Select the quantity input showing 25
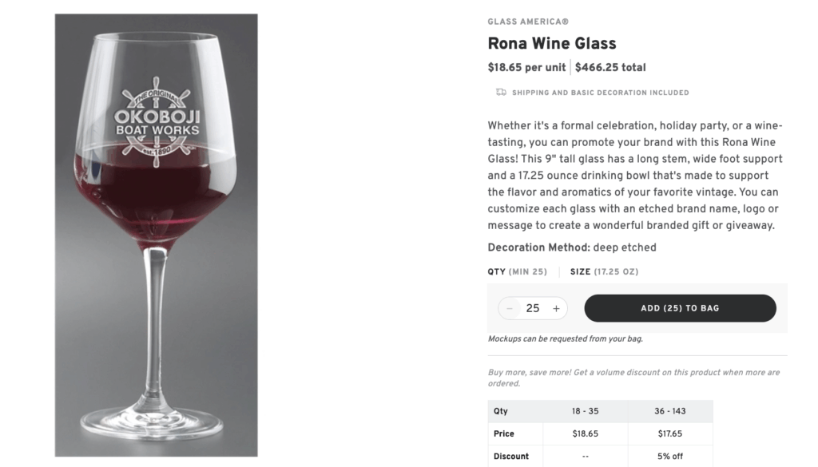The height and width of the screenshot is (467, 818). (532, 308)
